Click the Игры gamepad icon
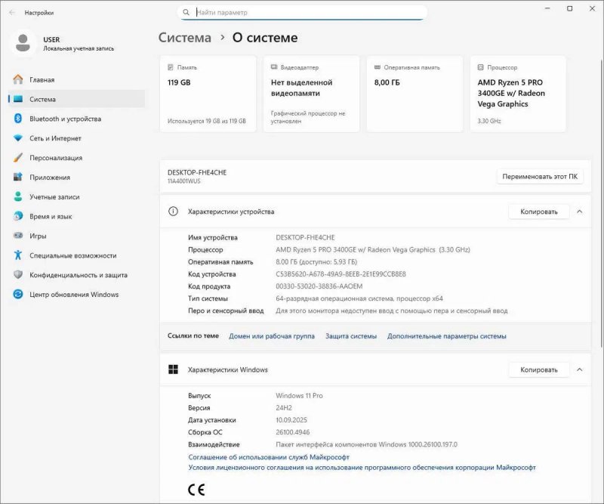The image size is (604, 504). click(x=18, y=236)
